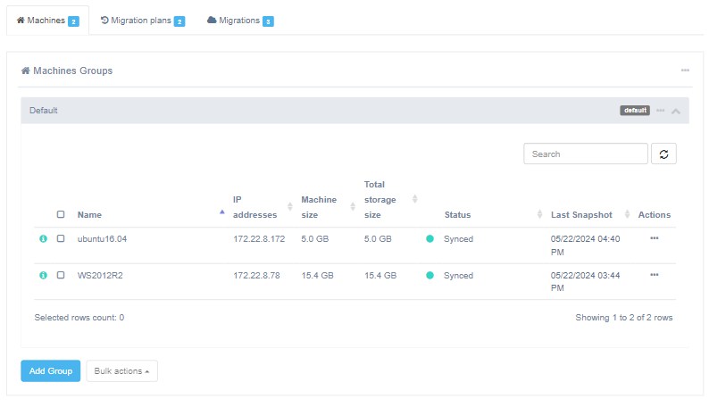Switch to the Migrations tab
Screen dimensions: 709x407
(240, 21)
